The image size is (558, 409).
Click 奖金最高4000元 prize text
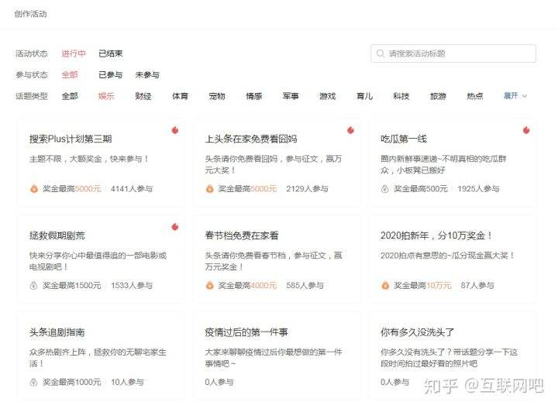point(247,286)
